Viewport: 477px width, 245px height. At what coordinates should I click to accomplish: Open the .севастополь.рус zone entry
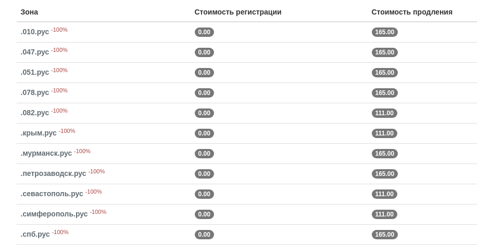click(x=52, y=194)
